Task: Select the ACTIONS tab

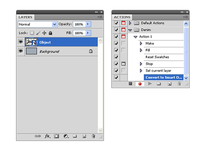Action: (122, 17)
